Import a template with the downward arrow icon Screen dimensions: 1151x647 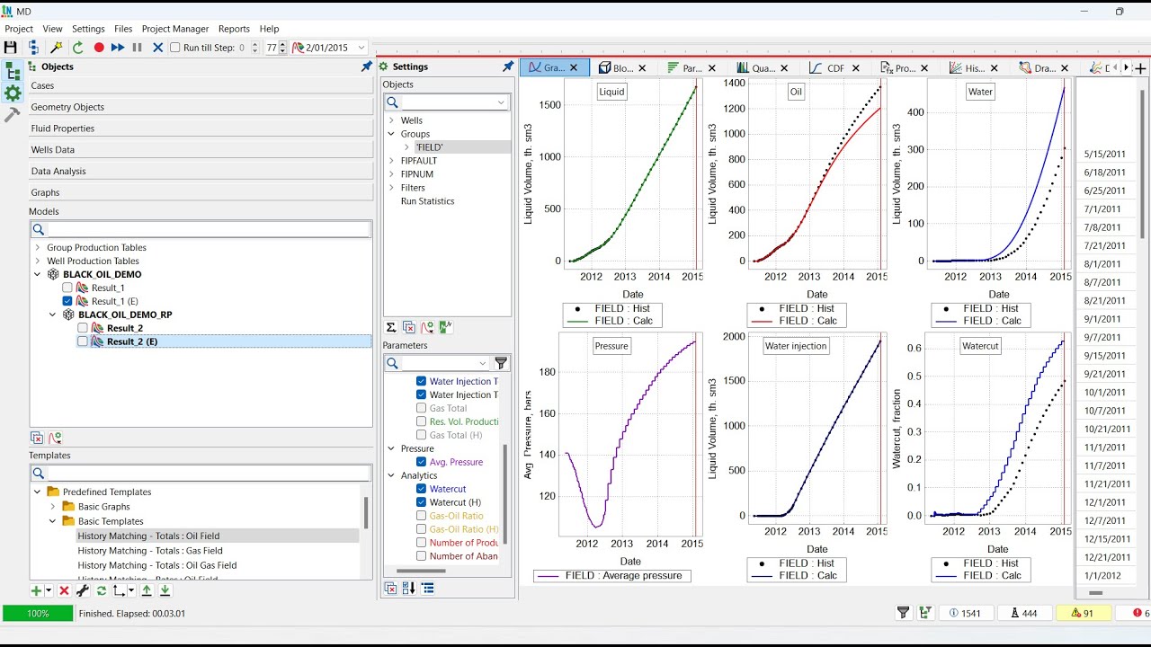coord(165,590)
